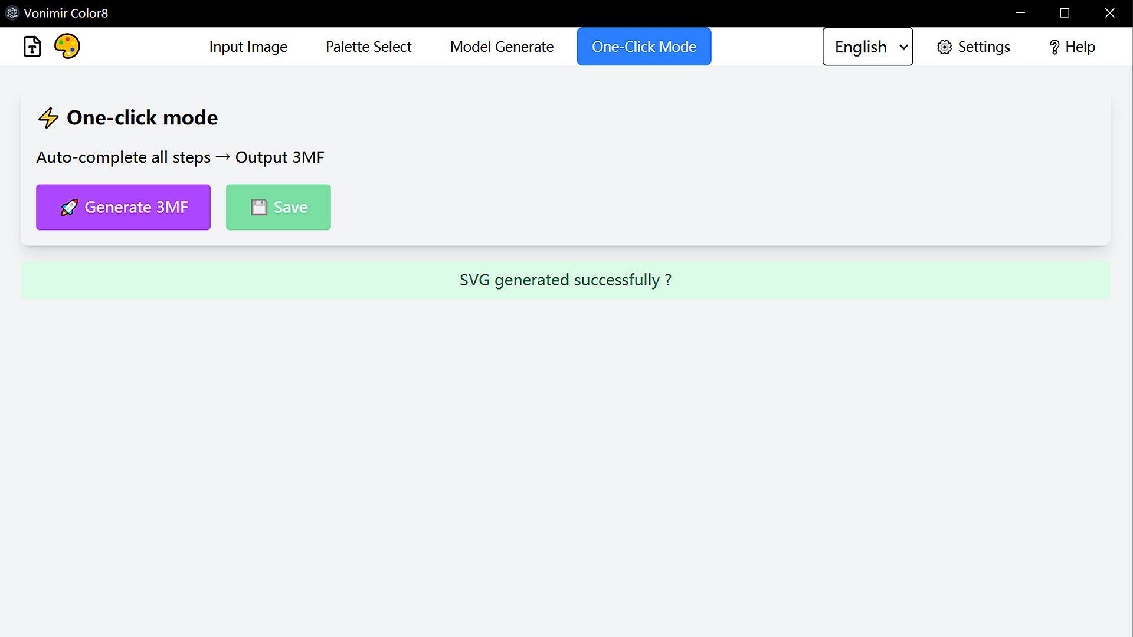Open the Palette Select tab
1133x637 pixels.
coord(368,47)
